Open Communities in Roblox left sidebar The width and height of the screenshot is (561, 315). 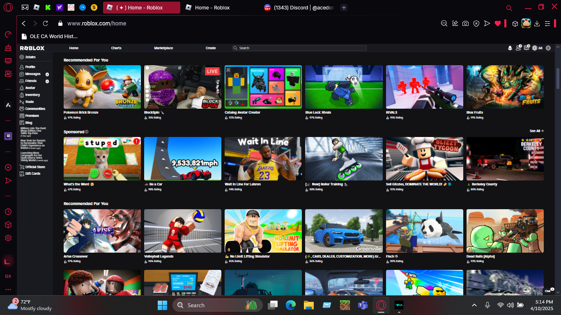tap(35, 109)
